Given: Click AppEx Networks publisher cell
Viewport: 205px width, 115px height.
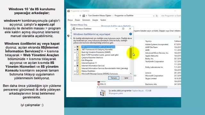Looking at the screenshot, I should pyautogui.click(x=152, y=56).
